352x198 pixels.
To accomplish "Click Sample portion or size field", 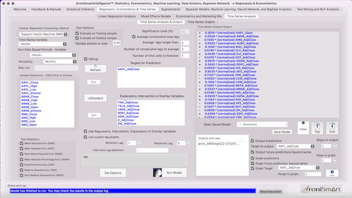I will (117, 43).
